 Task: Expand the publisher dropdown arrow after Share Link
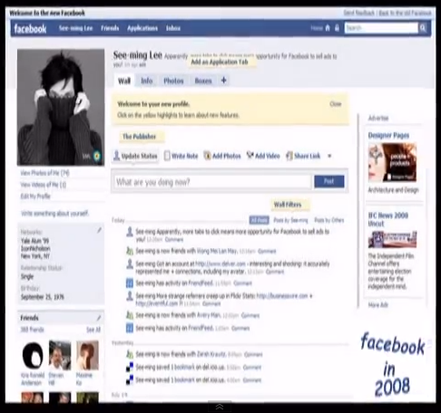tap(329, 156)
